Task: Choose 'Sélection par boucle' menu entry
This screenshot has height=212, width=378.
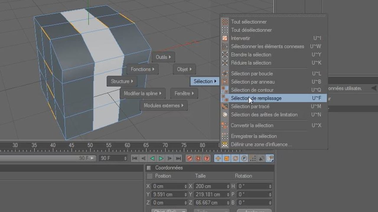Action: click(252, 74)
